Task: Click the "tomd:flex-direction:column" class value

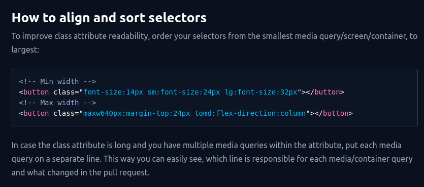Action: tap(250, 113)
